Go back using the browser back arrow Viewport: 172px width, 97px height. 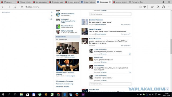point(3,7)
